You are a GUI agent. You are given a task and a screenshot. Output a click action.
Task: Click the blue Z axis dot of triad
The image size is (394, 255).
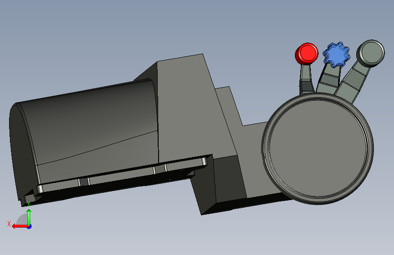tap(30, 226)
